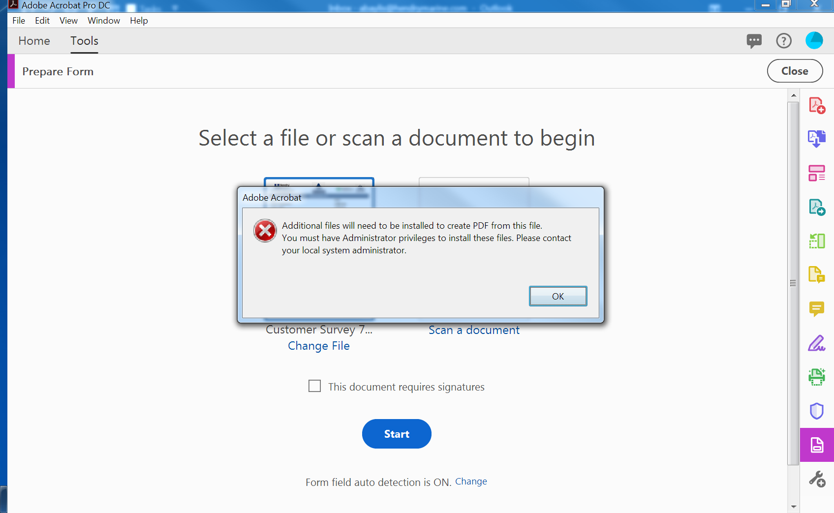
Task: Open the Create PDF tool
Action: tap(816, 105)
